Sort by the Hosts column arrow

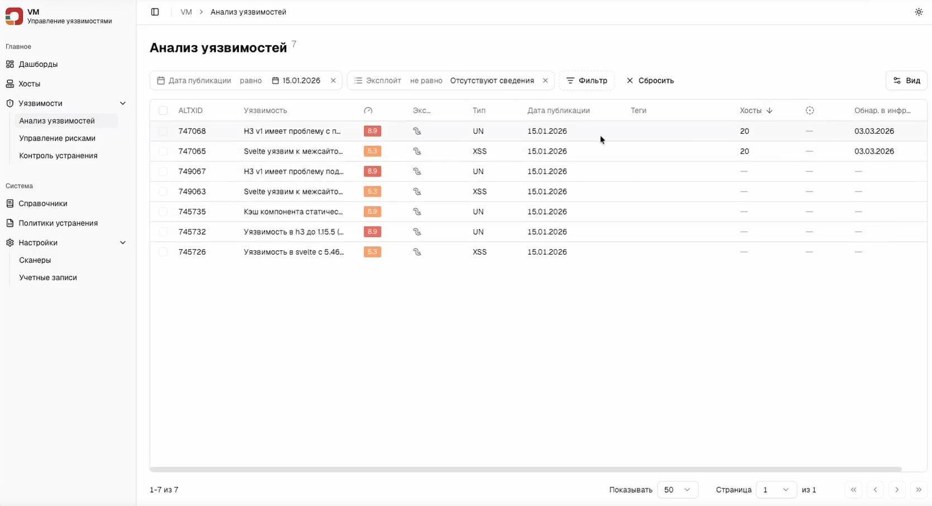point(770,111)
